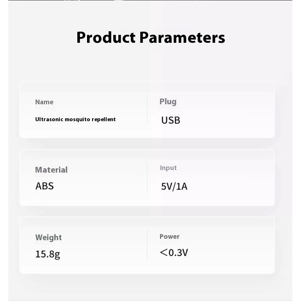
Task: Click the 15.8g weight value
Action: pos(48,254)
